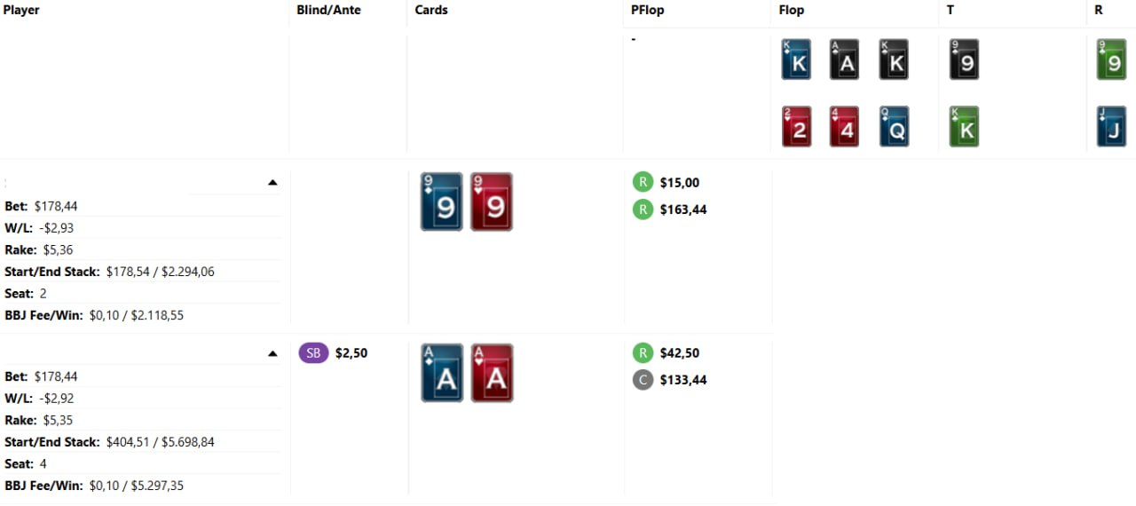Collapse the Seat 2 player details arrow
1136x506 pixels.
[272, 183]
